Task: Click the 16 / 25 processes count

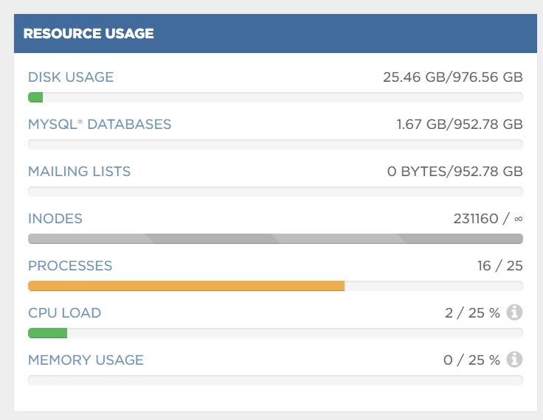Action: [x=499, y=266]
